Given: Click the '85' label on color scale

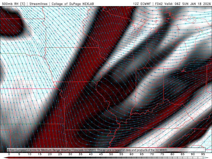Looking at the screenshot, I should 183,154.
